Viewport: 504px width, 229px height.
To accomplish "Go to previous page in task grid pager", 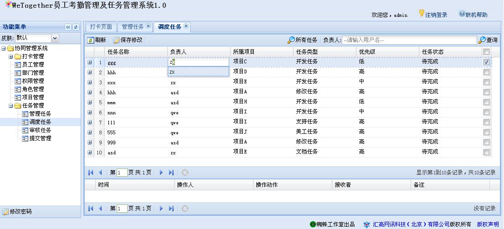I will click(100, 173).
